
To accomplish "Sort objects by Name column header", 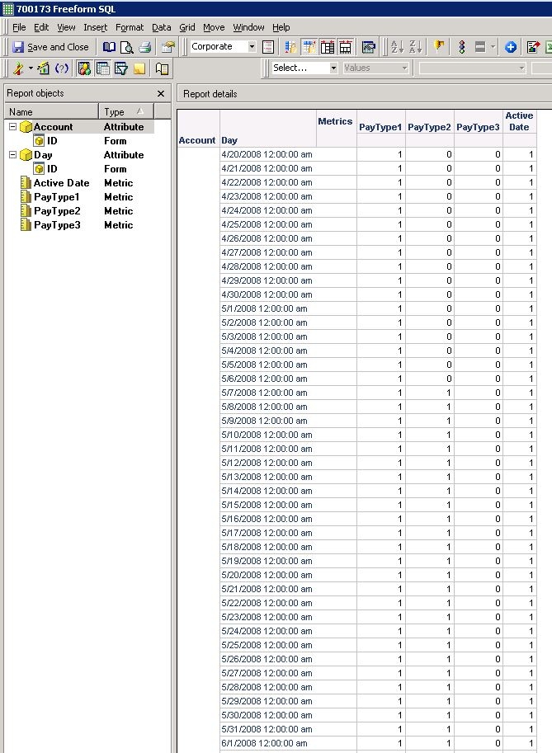I will tap(51, 112).
